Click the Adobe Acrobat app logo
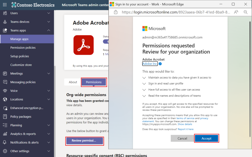This screenshot has width=252, height=157. tap(83, 45)
